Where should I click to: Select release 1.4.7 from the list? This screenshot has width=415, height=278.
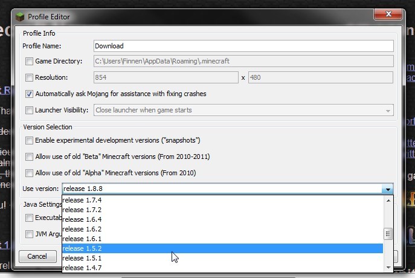(222, 268)
